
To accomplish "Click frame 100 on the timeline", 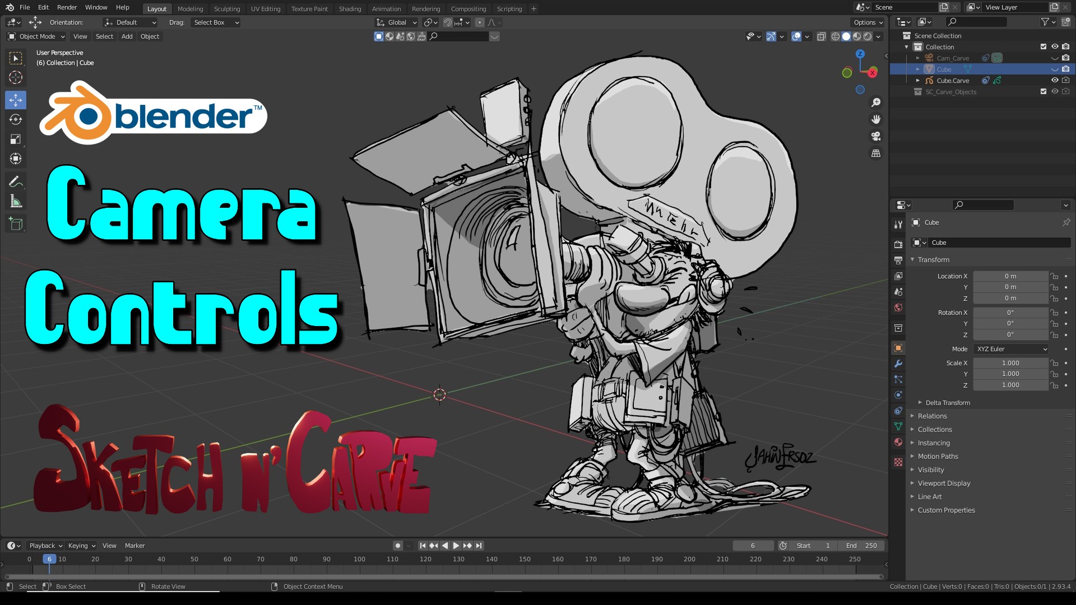I will pyautogui.click(x=359, y=559).
